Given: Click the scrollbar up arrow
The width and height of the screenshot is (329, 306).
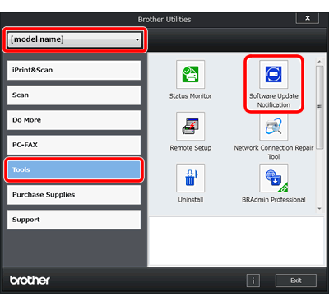Looking at the screenshot, I should point(319,62).
